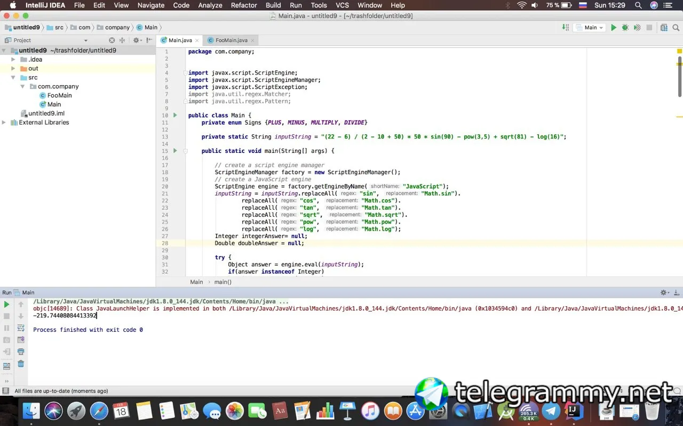Start debugging with the bug icon

pyautogui.click(x=625, y=28)
